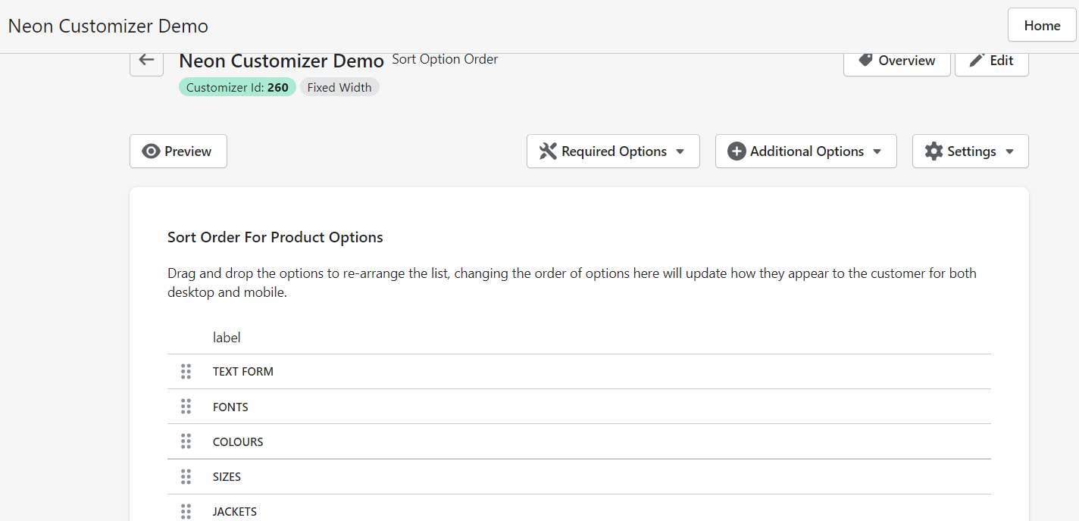Click the drag handle beside TEXT FORM
The image size is (1079, 521).
(186, 372)
